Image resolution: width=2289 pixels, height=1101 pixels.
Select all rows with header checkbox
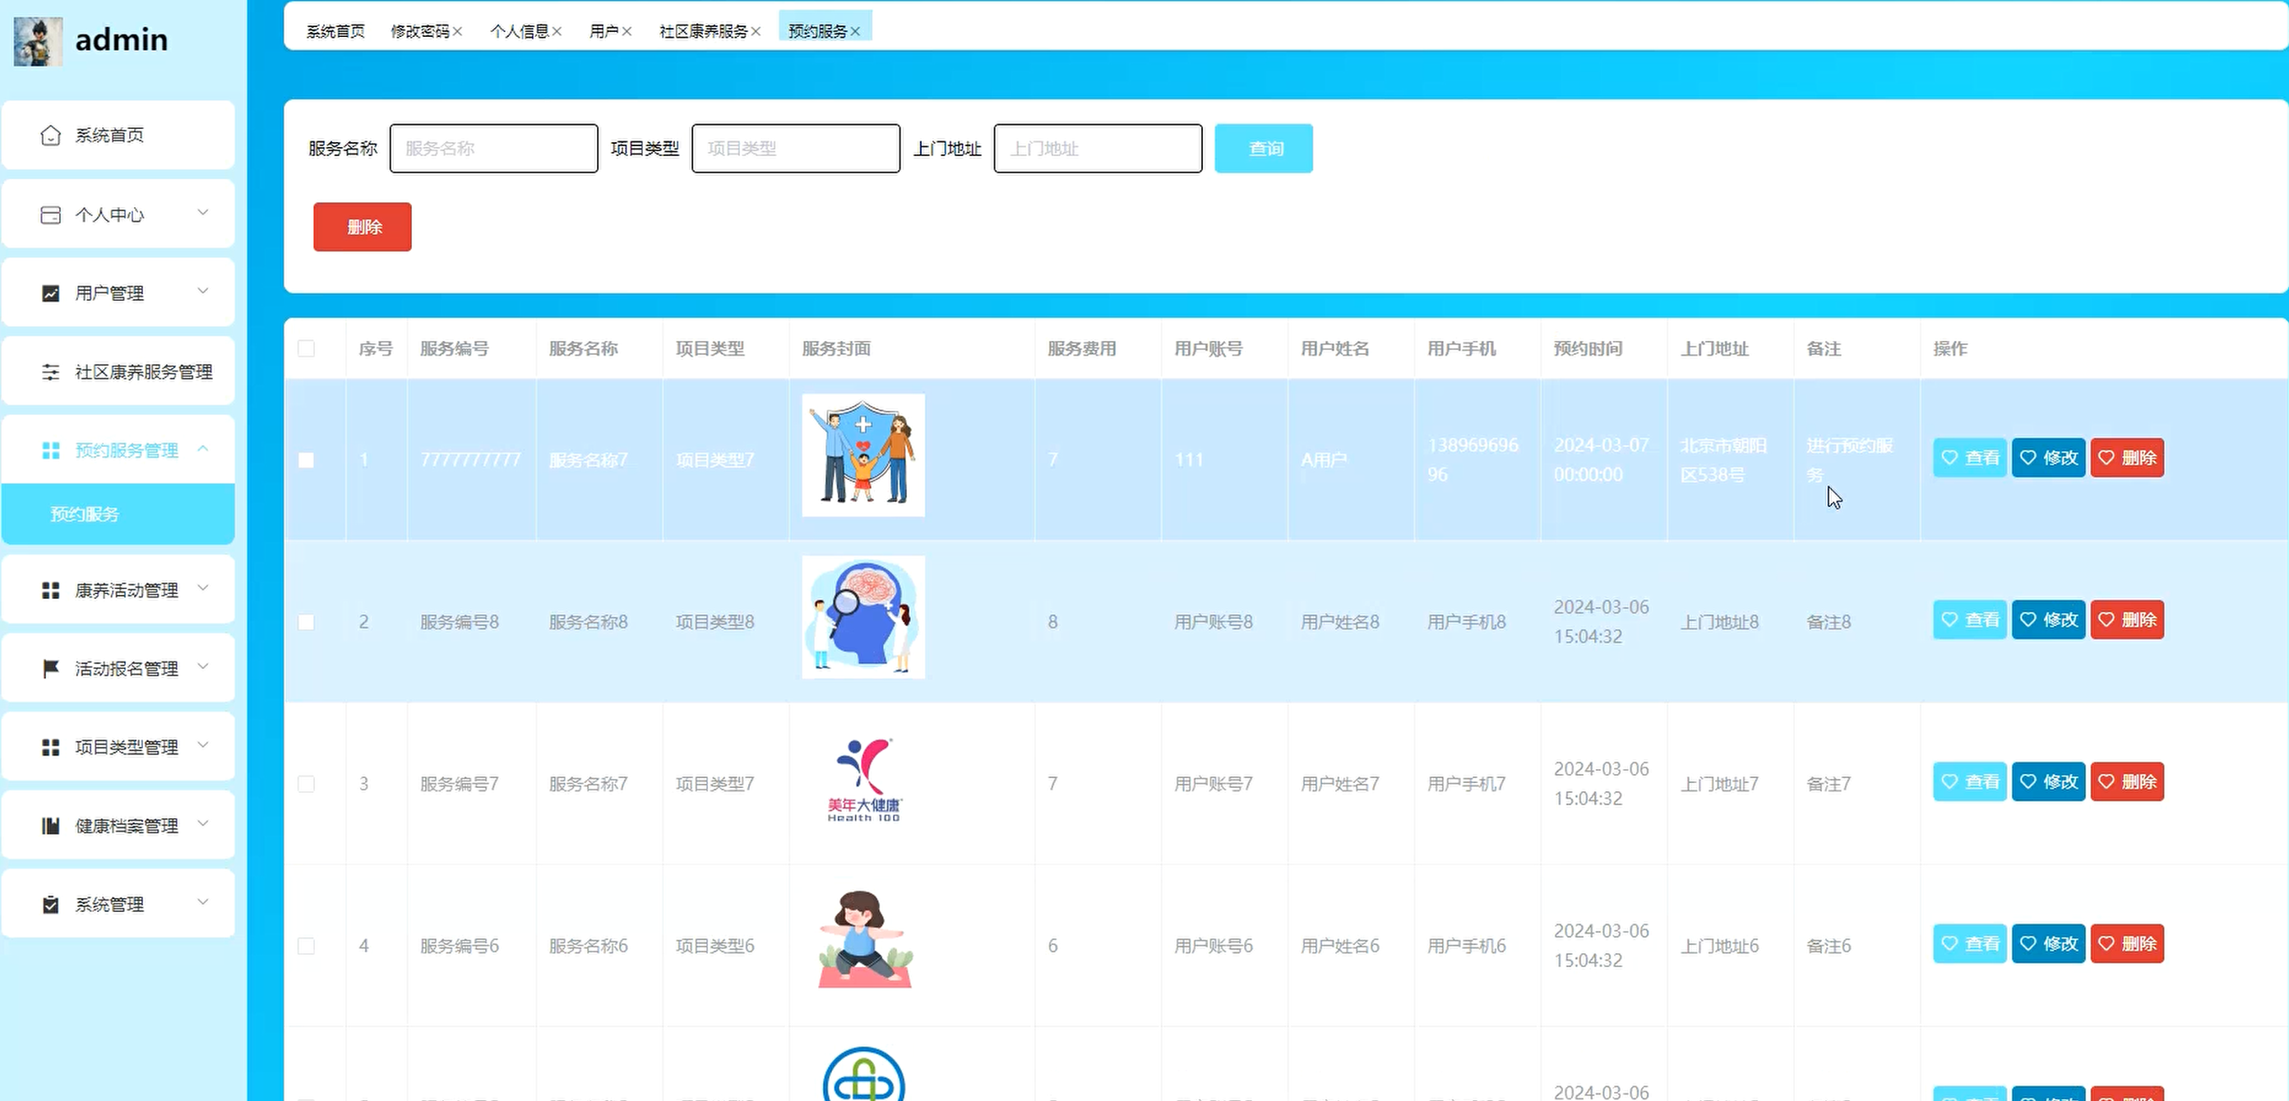(307, 348)
